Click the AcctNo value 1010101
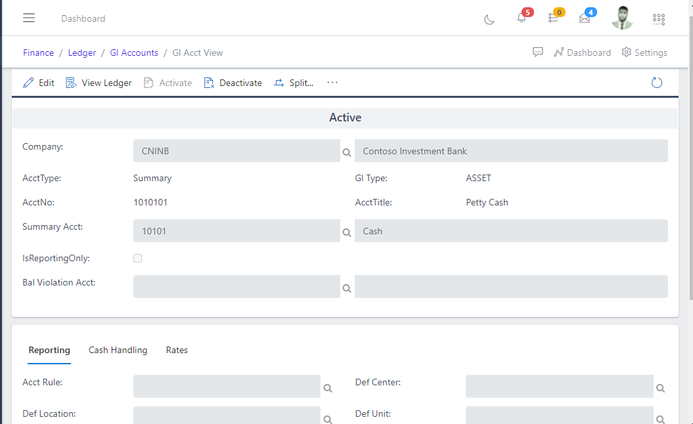 pos(150,202)
